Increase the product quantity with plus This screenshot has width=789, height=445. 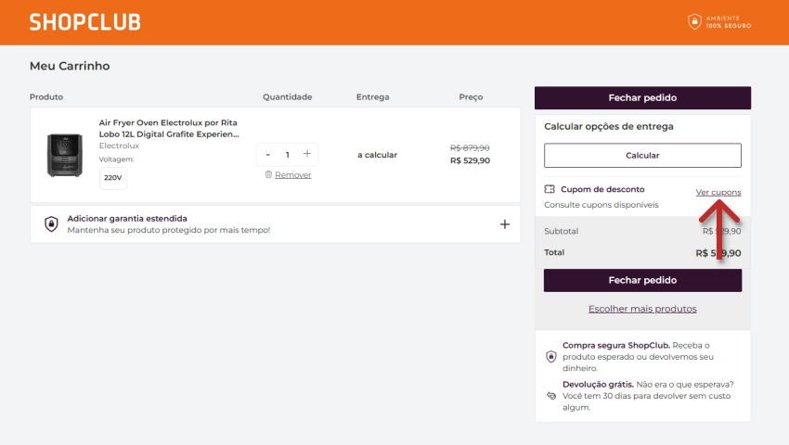(307, 154)
